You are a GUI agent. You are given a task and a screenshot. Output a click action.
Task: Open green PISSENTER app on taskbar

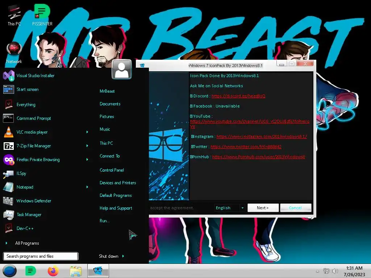30,271
